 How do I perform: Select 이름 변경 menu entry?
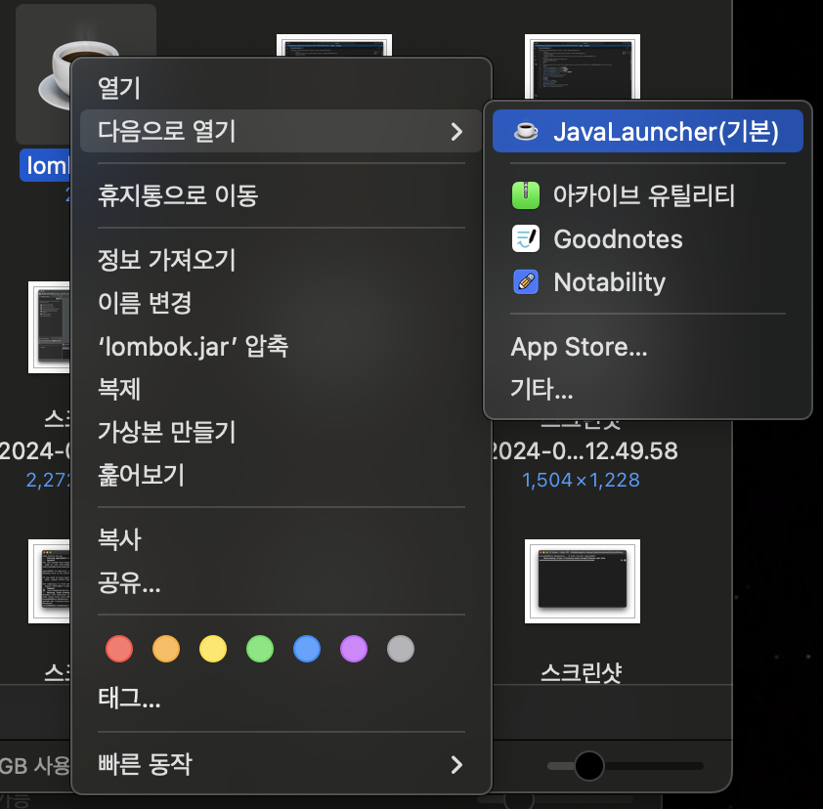(281, 303)
